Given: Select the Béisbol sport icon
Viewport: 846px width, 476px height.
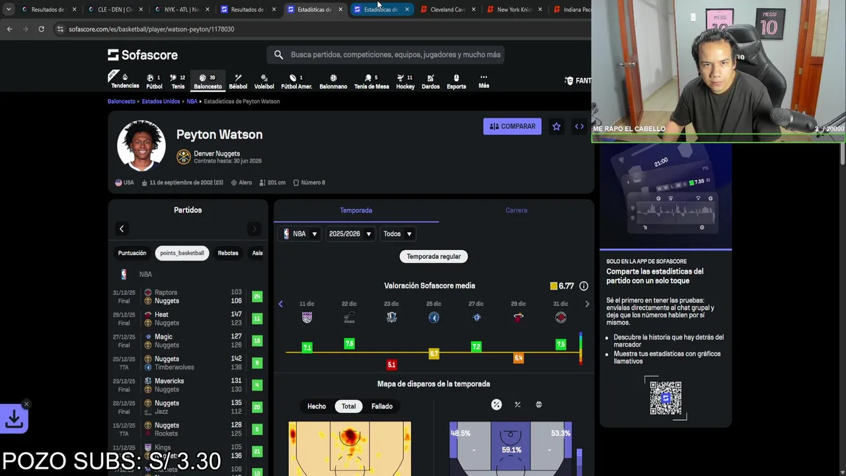Looking at the screenshot, I should 238,81.
